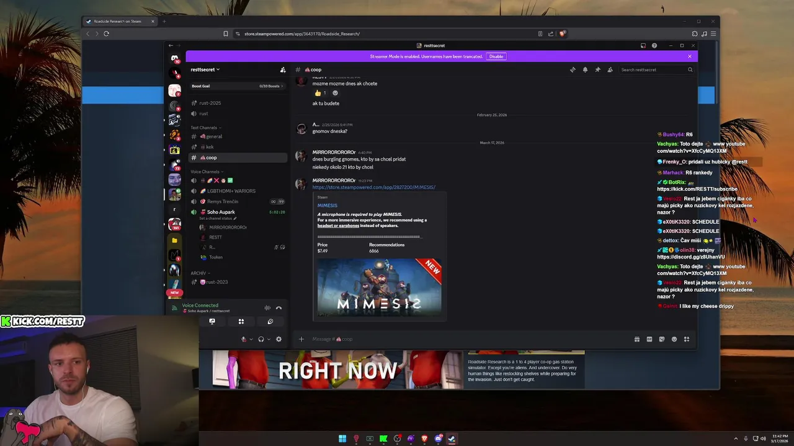Collapse Voice Channels category
The image size is (794, 446).
click(207, 172)
